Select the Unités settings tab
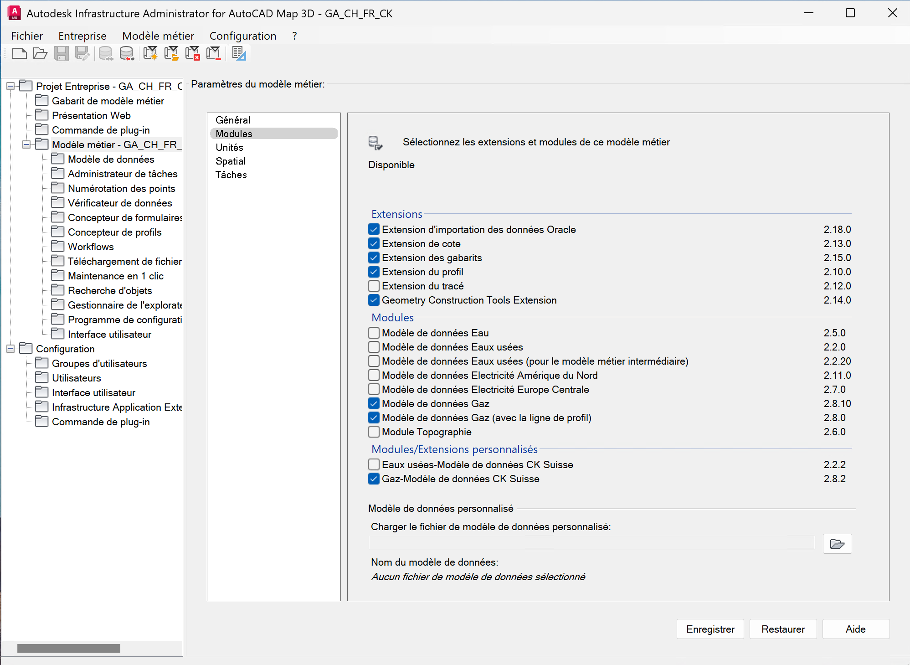The height and width of the screenshot is (665, 910). [x=229, y=147]
